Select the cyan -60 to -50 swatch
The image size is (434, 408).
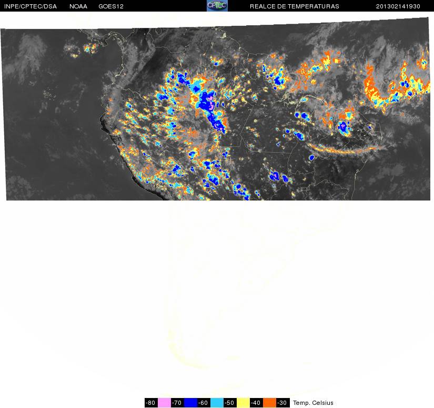coord(217,402)
